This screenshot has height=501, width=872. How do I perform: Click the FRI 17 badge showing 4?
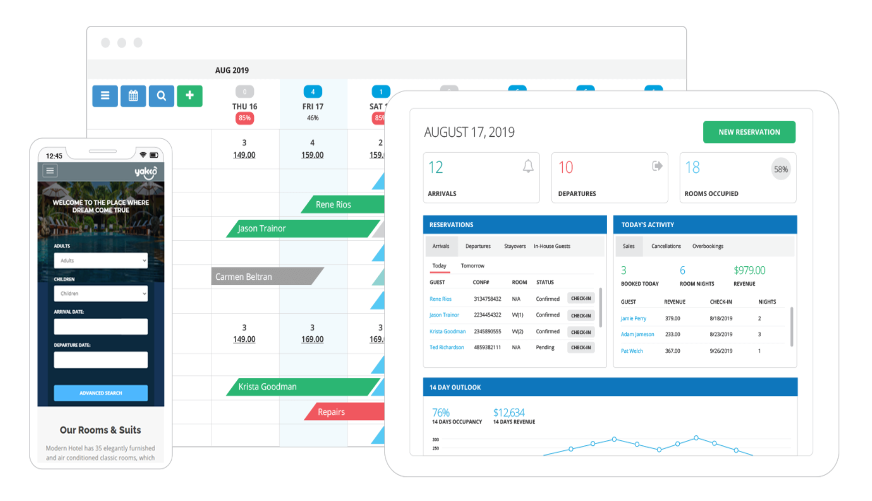click(x=313, y=92)
